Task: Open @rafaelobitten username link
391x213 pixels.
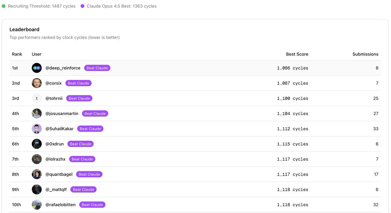Action: point(61,205)
